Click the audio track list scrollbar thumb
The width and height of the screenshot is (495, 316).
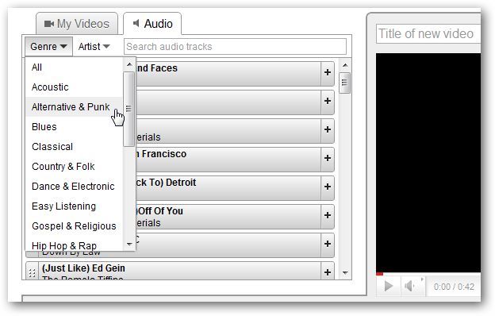point(345,83)
